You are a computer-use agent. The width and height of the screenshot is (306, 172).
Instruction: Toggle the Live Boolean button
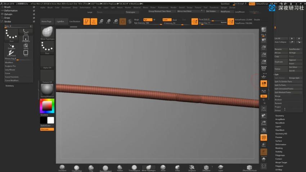click(x=75, y=22)
